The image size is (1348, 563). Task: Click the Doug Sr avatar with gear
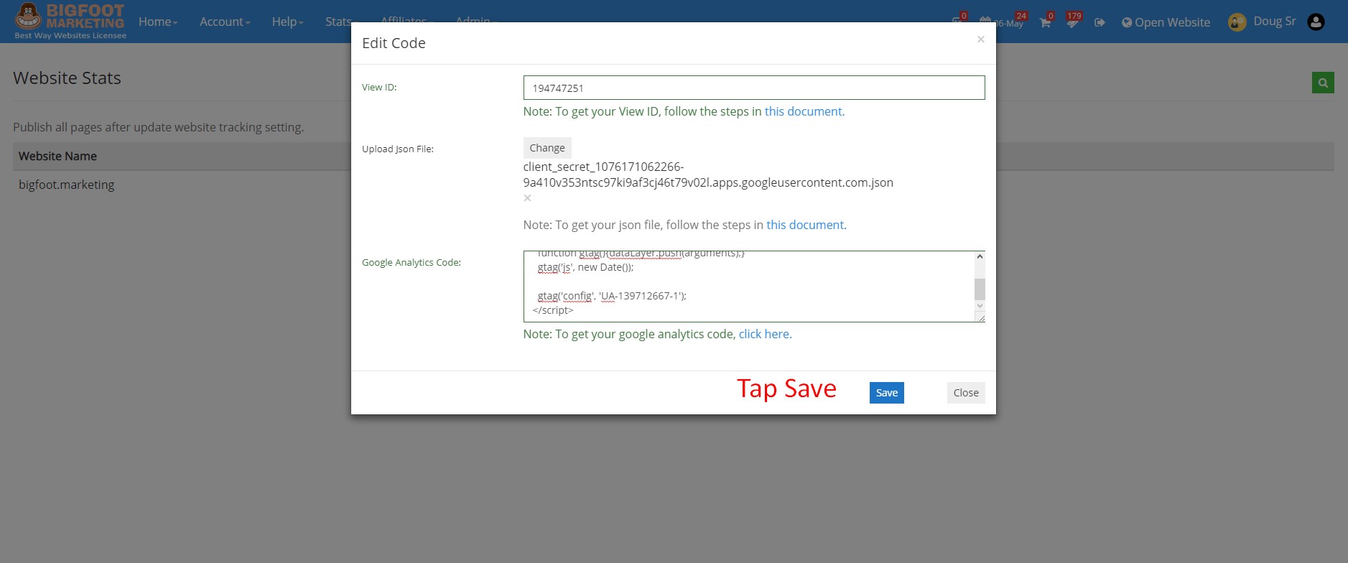[x=1237, y=23]
